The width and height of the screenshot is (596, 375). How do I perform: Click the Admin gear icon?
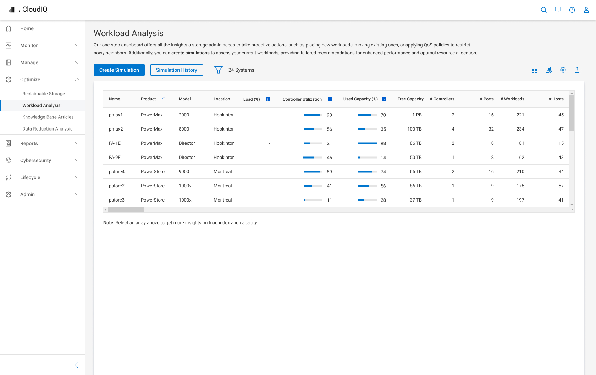click(9, 194)
